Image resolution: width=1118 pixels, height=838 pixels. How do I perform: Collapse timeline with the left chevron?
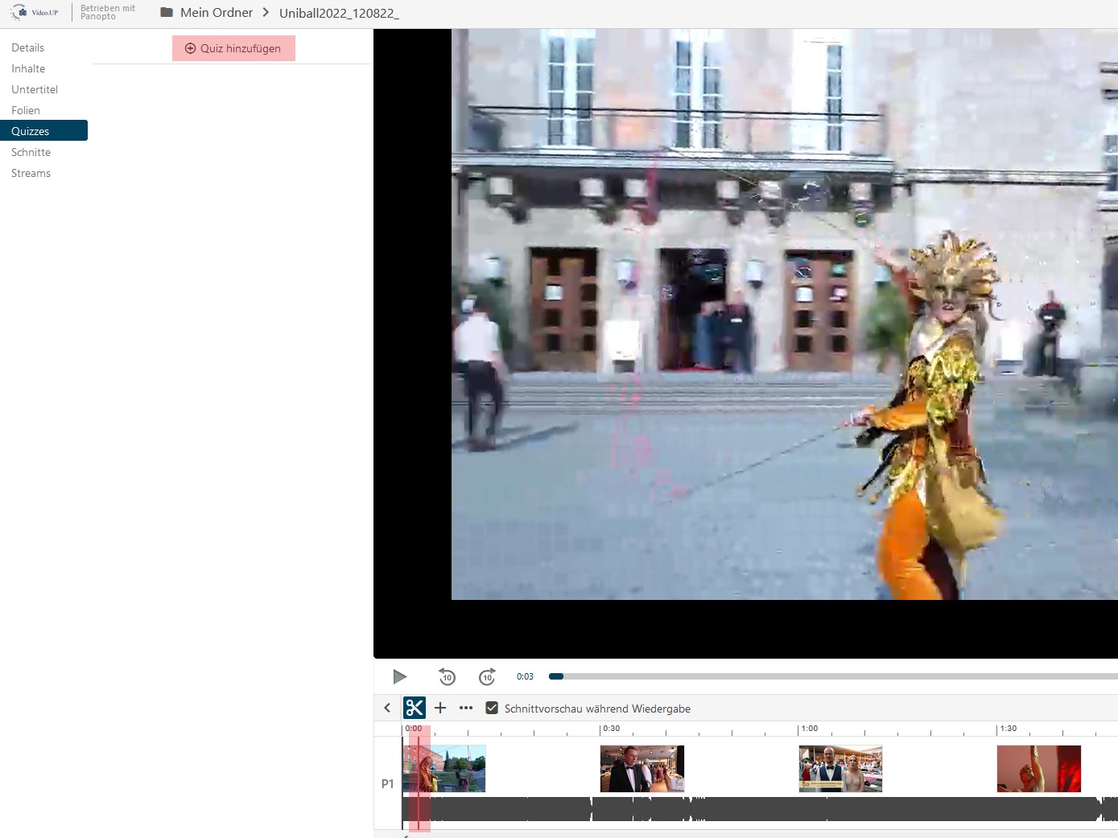387,708
